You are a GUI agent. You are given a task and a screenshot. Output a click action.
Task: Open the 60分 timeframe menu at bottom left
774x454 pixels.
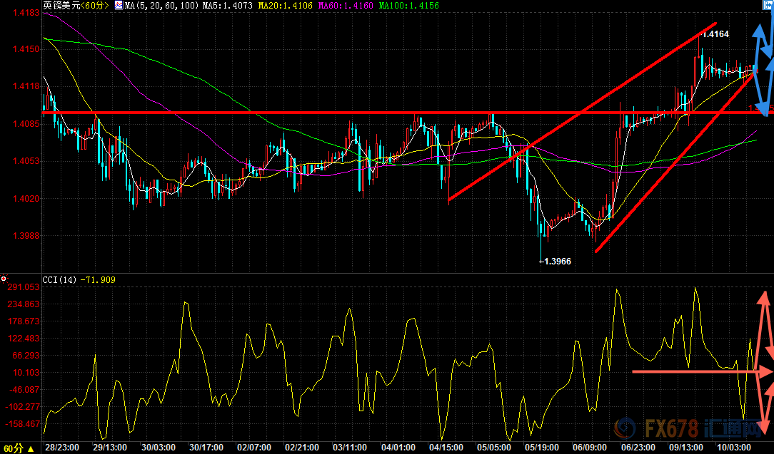point(12,449)
